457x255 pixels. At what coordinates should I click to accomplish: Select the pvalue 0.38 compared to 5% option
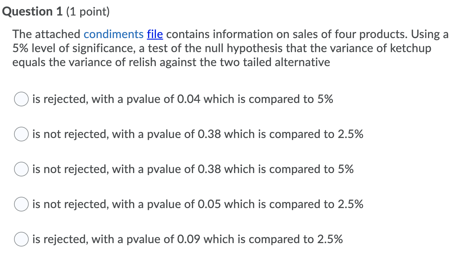tap(21, 169)
